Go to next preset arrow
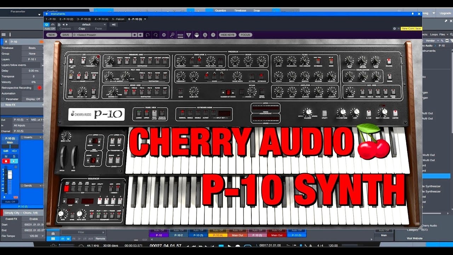 [x=140, y=35]
